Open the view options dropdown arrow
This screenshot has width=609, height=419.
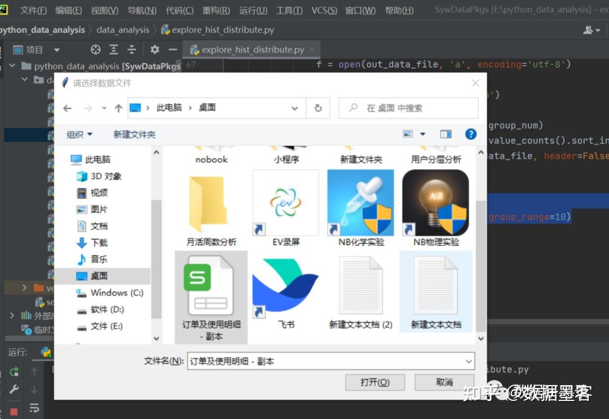pos(422,134)
